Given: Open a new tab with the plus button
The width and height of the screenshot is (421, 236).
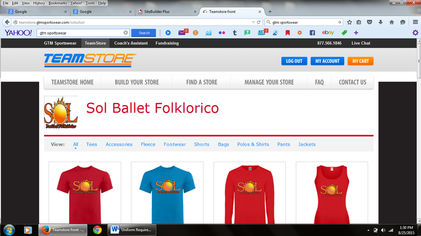Looking at the screenshot, I should [270, 11].
